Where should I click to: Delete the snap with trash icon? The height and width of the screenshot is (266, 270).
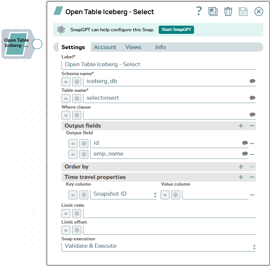[228, 12]
